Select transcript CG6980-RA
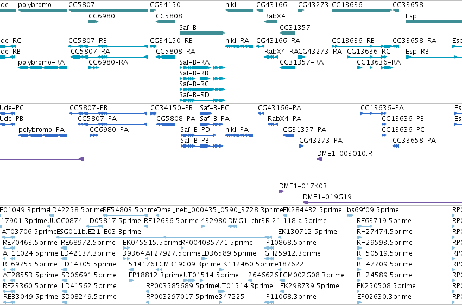 click(x=109, y=62)
